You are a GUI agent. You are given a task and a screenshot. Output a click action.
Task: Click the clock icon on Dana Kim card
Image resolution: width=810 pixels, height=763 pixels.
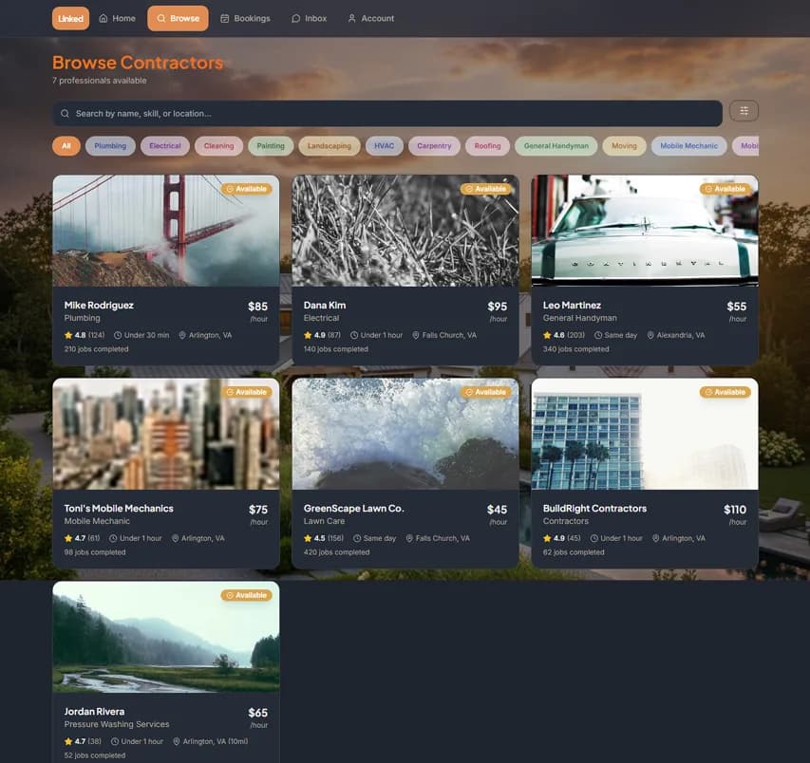click(x=354, y=335)
